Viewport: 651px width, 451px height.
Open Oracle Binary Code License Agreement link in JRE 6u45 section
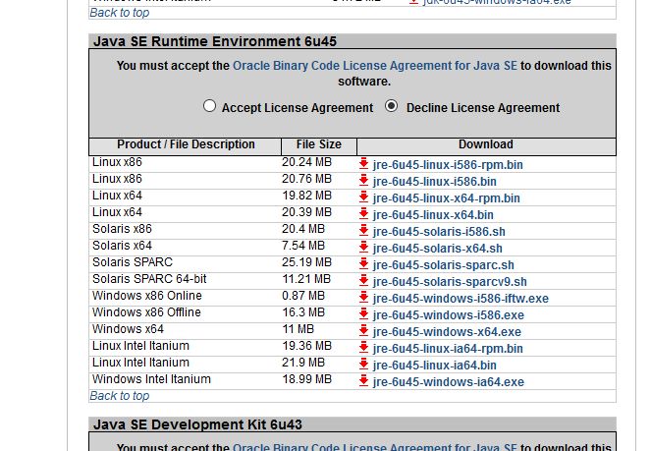coord(375,66)
